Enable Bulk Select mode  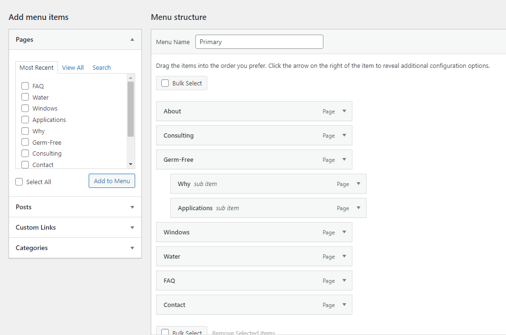point(165,83)
